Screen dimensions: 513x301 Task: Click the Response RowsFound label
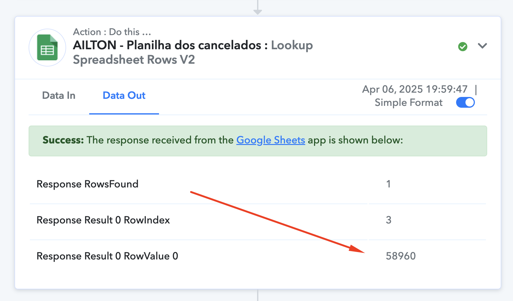[x=87, y=184]
